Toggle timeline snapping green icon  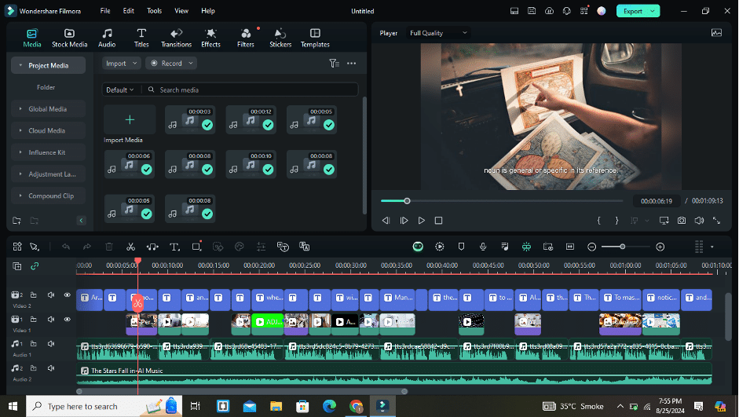point(526,247)
